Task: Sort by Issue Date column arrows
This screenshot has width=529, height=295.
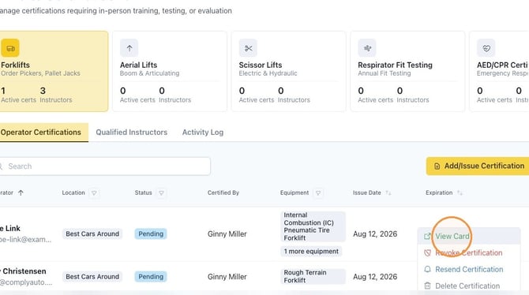Action: click(x=388, y=192)
